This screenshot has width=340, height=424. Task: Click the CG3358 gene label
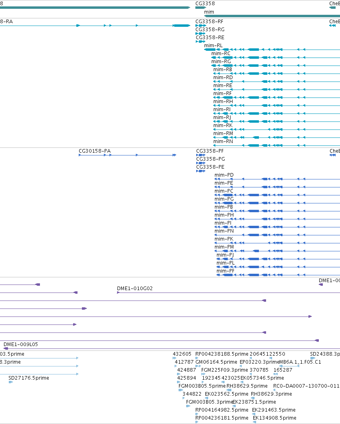point(205,4)
